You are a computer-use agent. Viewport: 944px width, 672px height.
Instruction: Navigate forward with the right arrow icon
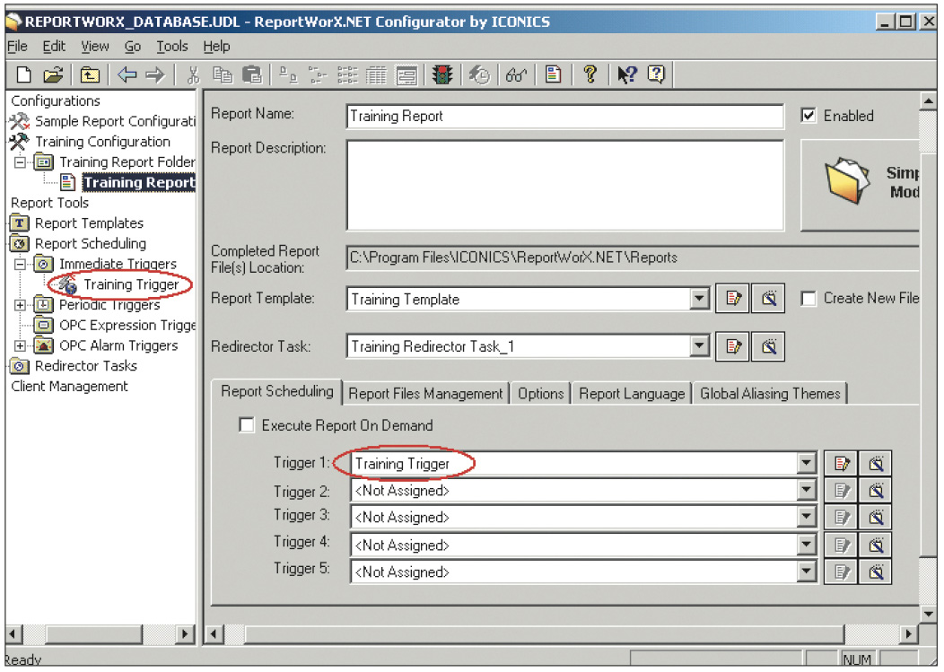coord(155,74)
